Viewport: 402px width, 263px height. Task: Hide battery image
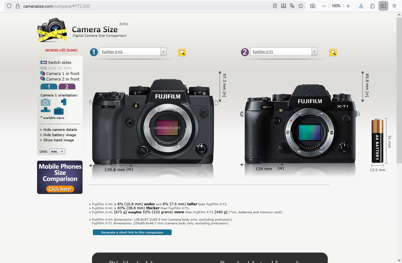(58, 135)
